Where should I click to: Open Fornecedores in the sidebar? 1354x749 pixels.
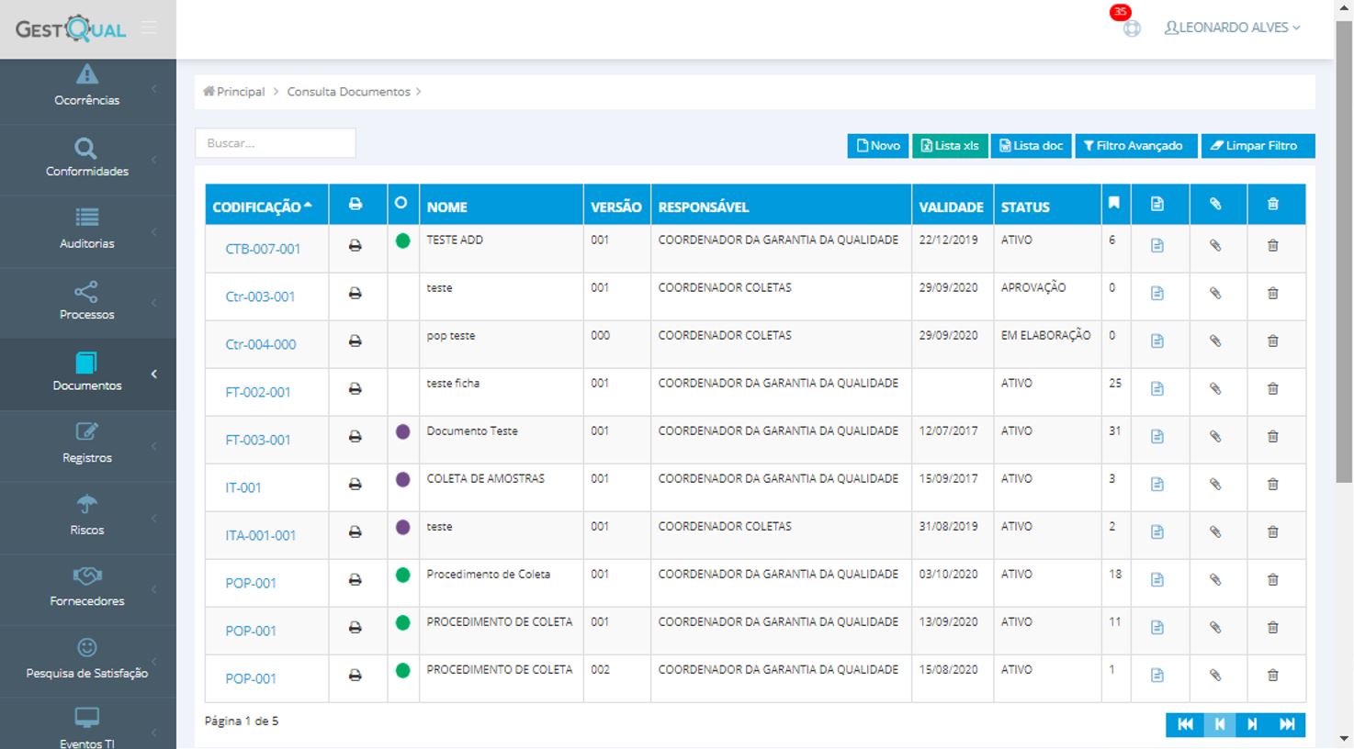point(87,588)
